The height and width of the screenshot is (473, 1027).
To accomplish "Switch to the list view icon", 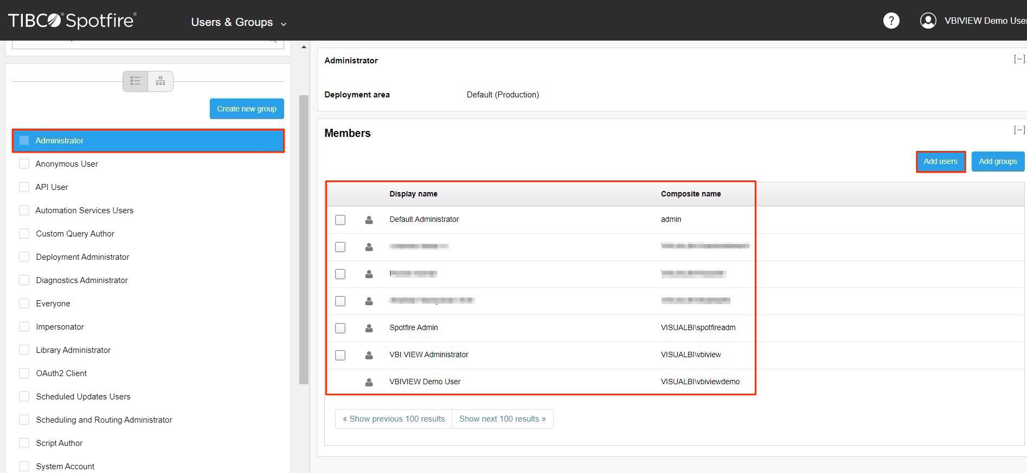I will (x=136, y=81).
